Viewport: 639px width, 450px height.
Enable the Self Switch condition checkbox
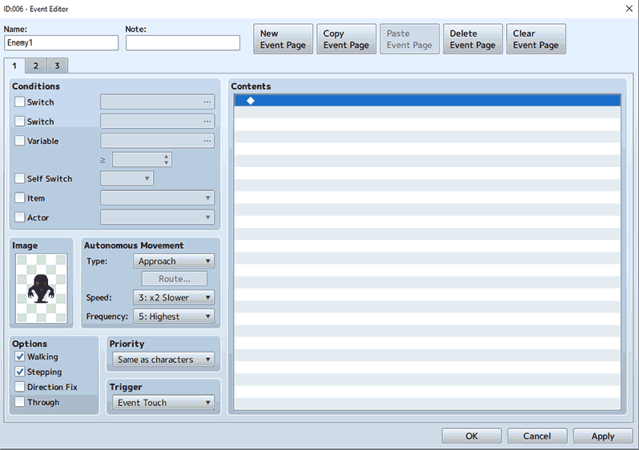pyautogui.click(x=19, y=178)
